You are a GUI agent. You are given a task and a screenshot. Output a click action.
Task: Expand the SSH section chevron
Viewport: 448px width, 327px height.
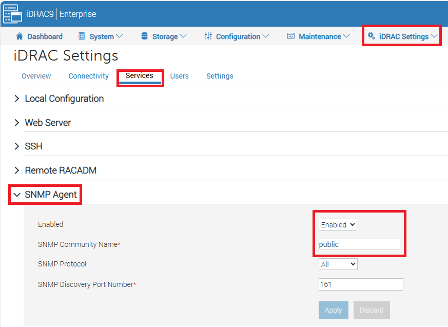(17, 146)
